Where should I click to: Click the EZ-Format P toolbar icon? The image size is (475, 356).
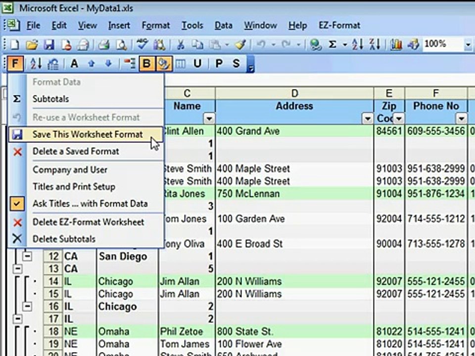(219, 64)
